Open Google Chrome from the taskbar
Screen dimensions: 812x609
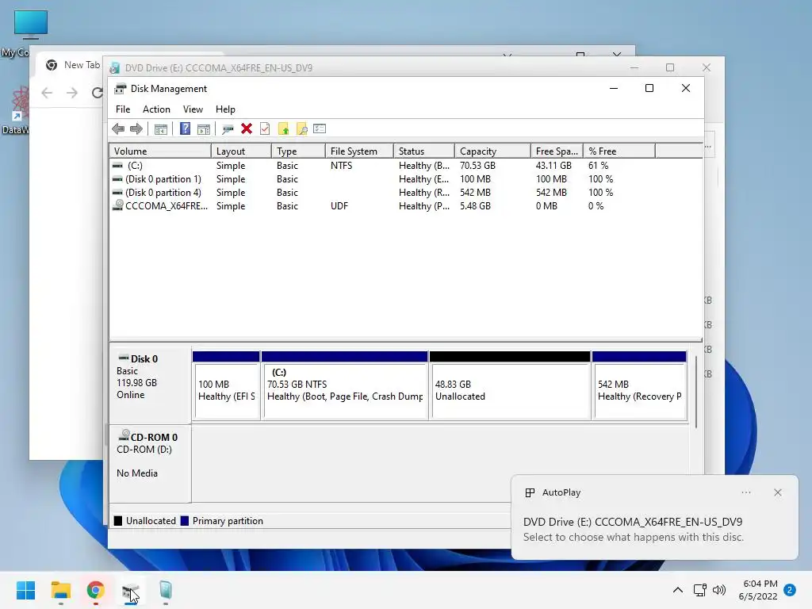click(96, 590)
